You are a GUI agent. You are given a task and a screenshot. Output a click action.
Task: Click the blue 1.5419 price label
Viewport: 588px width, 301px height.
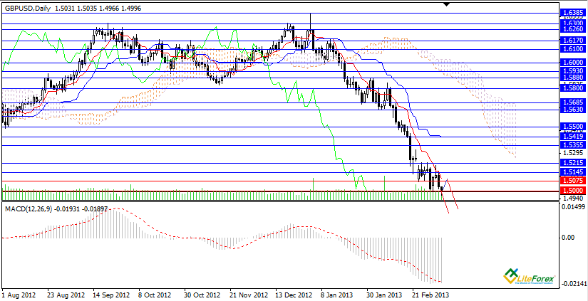tap(572, 136)
